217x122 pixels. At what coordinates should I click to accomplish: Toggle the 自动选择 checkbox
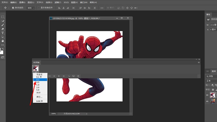point(13,8)
